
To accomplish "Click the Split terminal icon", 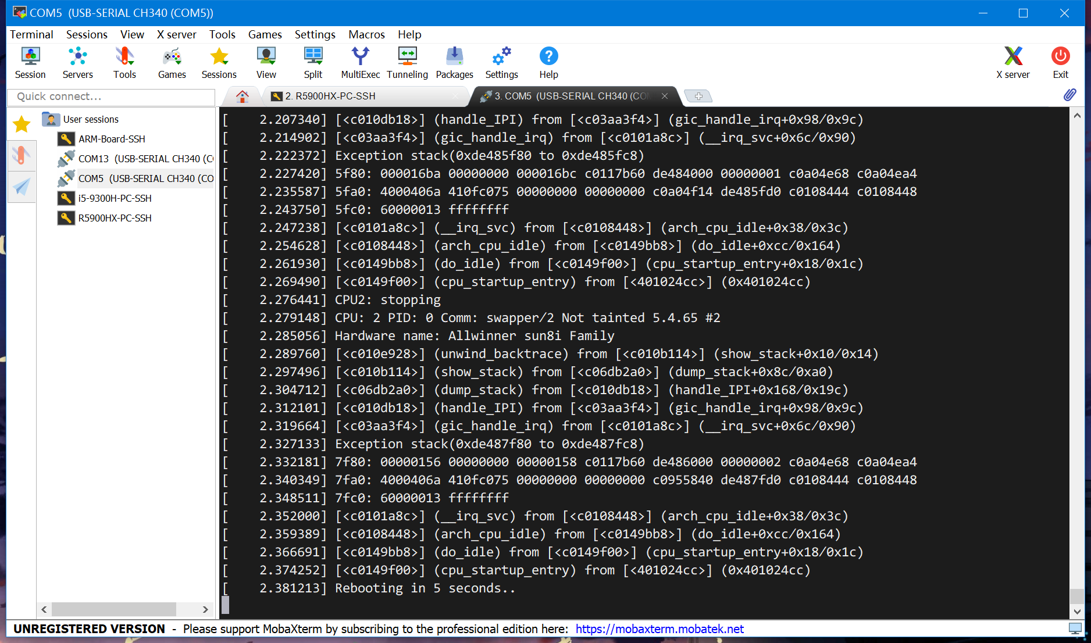I will [313, 63].
